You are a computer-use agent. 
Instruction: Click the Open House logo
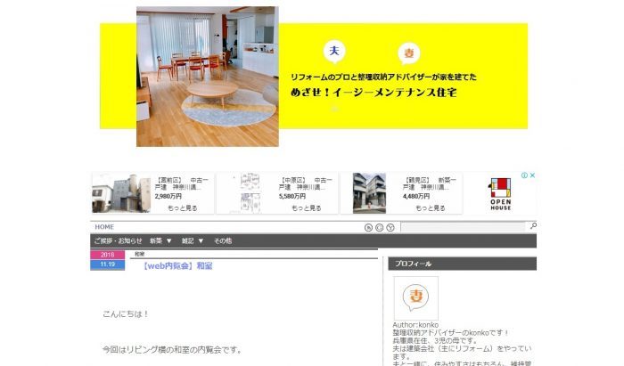pos(501,194)
